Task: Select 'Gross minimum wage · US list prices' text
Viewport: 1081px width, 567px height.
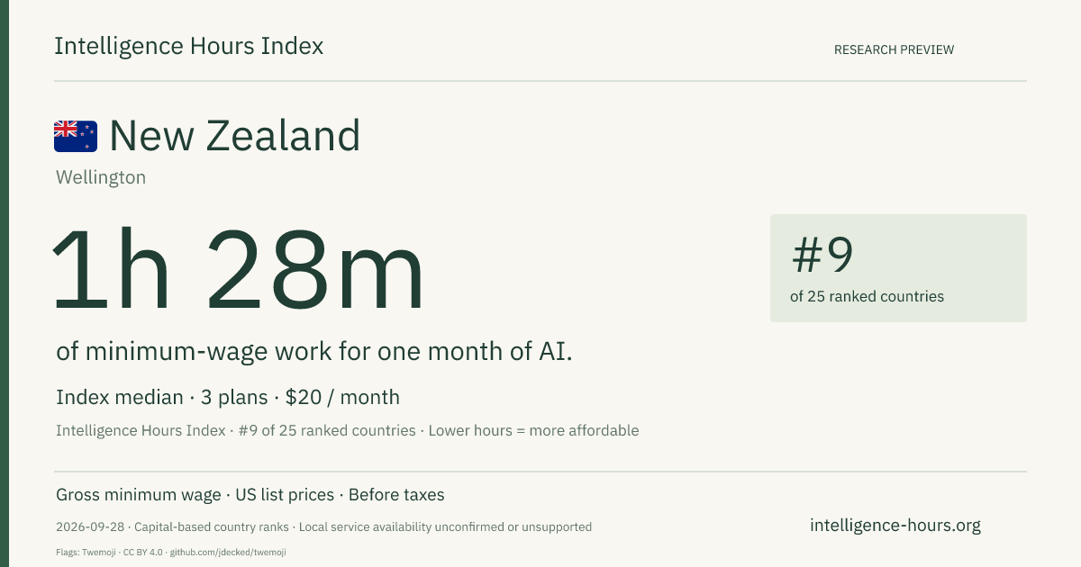Action: pos(195,495)
